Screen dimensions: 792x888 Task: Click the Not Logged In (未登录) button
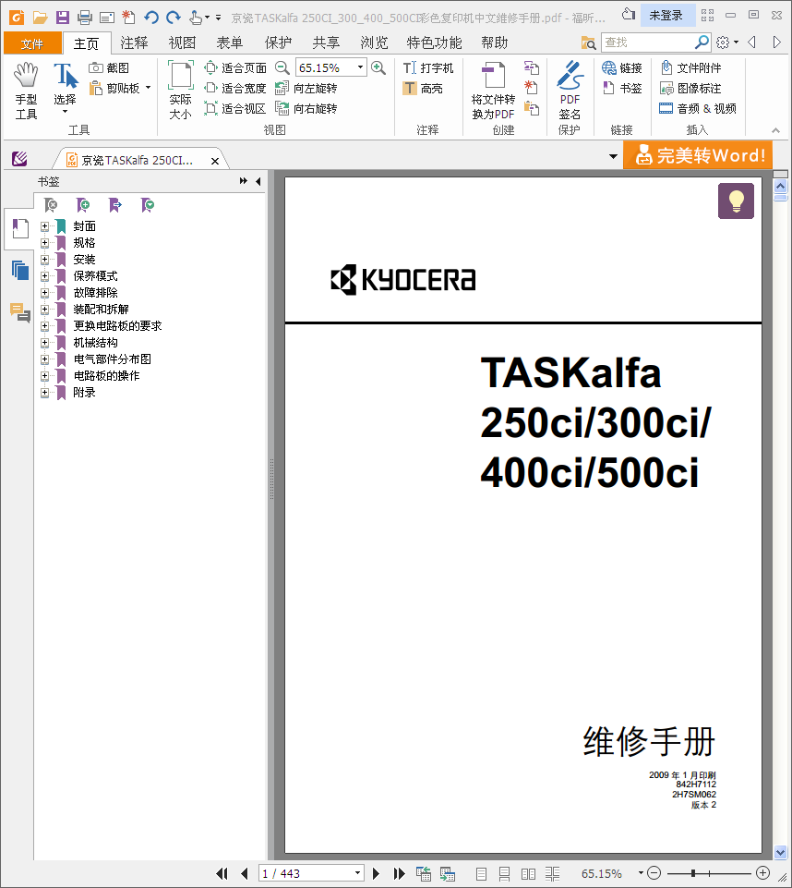(666, 16)
